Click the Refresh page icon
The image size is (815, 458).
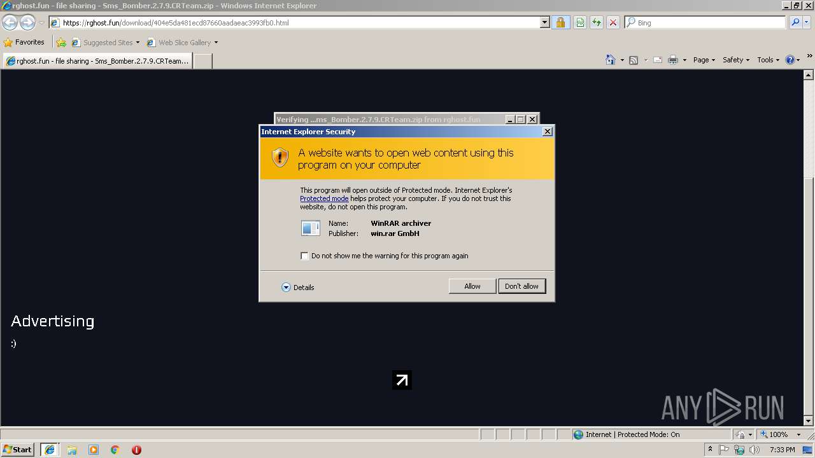tap(597, 22)
